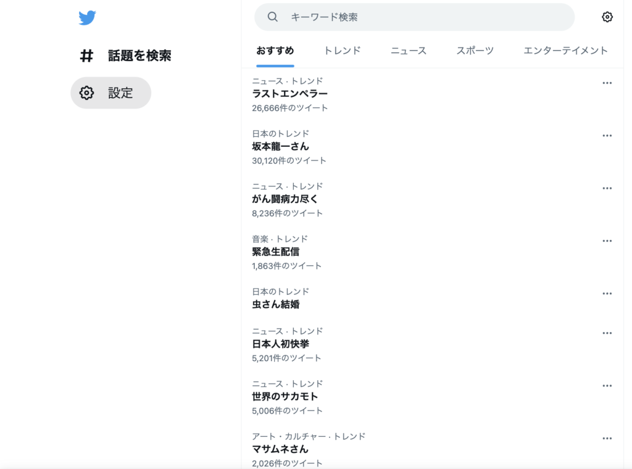Image resolution: width=632 pixels, height=469 pixels.
Task: Open the more options menu for 世界のサカモト
Action: click(607, 385)
